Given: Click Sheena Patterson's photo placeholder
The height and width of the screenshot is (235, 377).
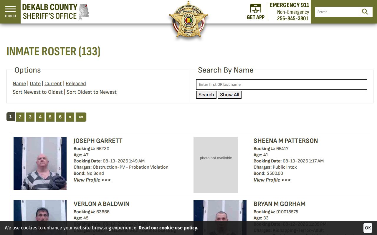Looking at the screenshot, I should coord(216,165).
